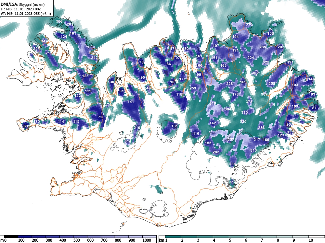Click the 259 map value

point(193,88)
